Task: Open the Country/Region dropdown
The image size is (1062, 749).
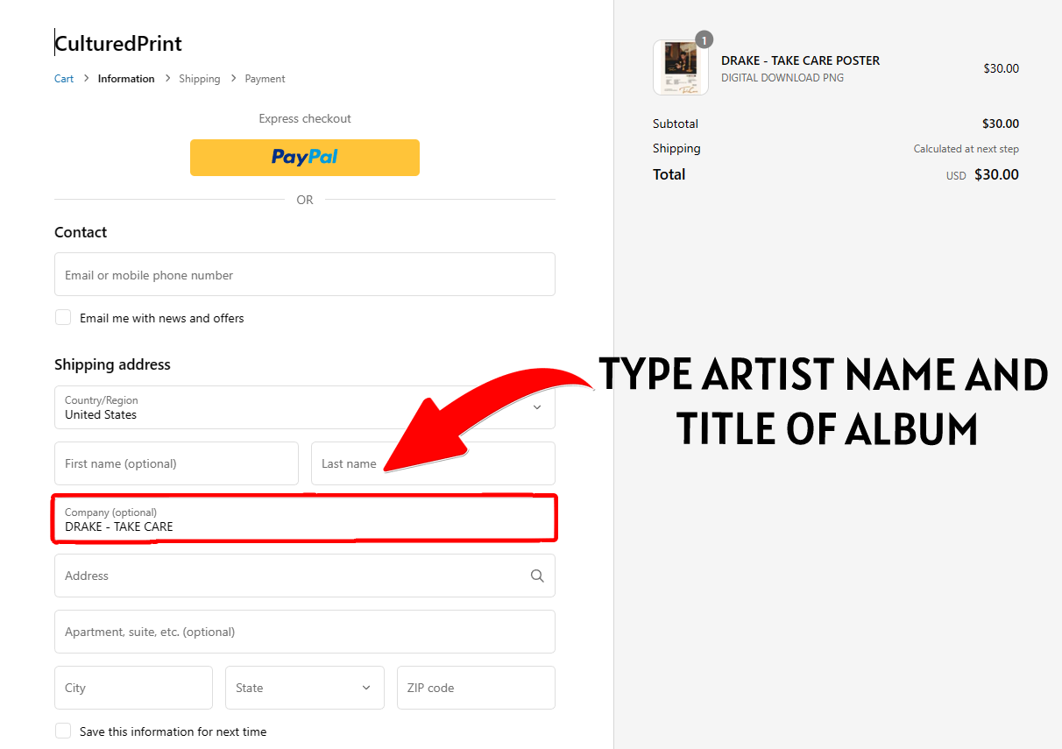Action: click(x=304, y=407)
